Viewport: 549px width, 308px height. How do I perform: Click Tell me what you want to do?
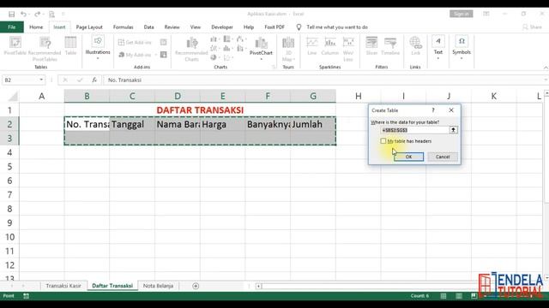point(337,27)
